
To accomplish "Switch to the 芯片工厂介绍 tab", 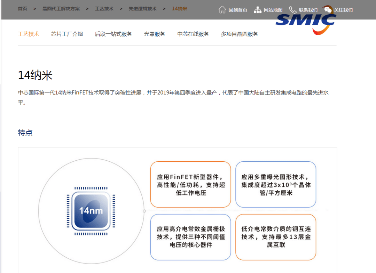I will [x=67, y=34].
